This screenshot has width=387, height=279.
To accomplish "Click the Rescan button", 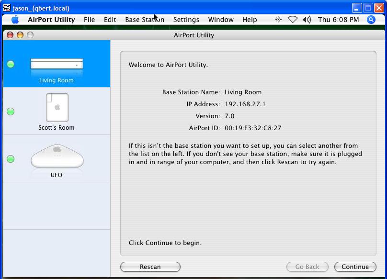I will tap(150, 267).
